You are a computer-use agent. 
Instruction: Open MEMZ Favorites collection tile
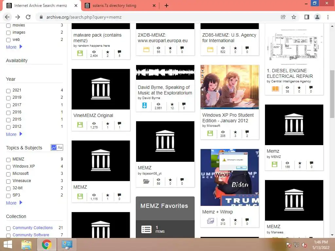(165, 217)
